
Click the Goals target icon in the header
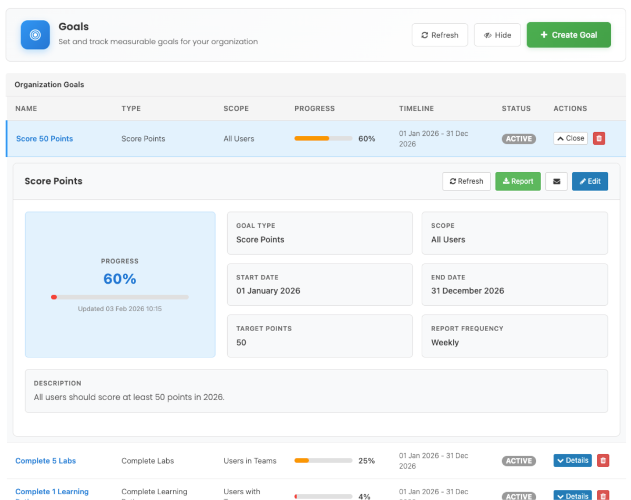(35, 35)
